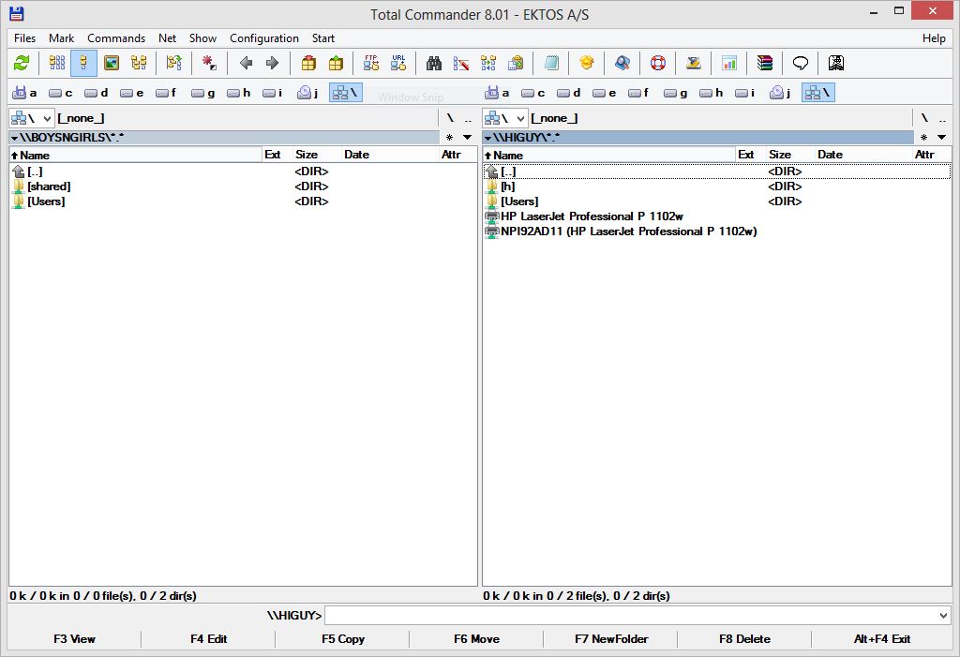This screenshot has width=960, height=657.
Task: Open the Files menu
Action: [25, 38]
